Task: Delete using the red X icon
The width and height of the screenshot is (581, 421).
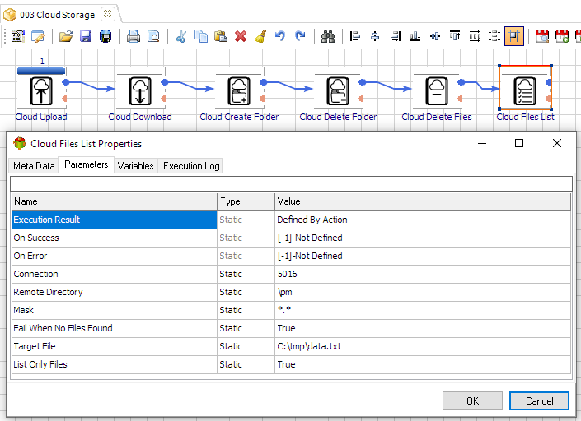Action: pyautogui.click(x=241, y=36)
